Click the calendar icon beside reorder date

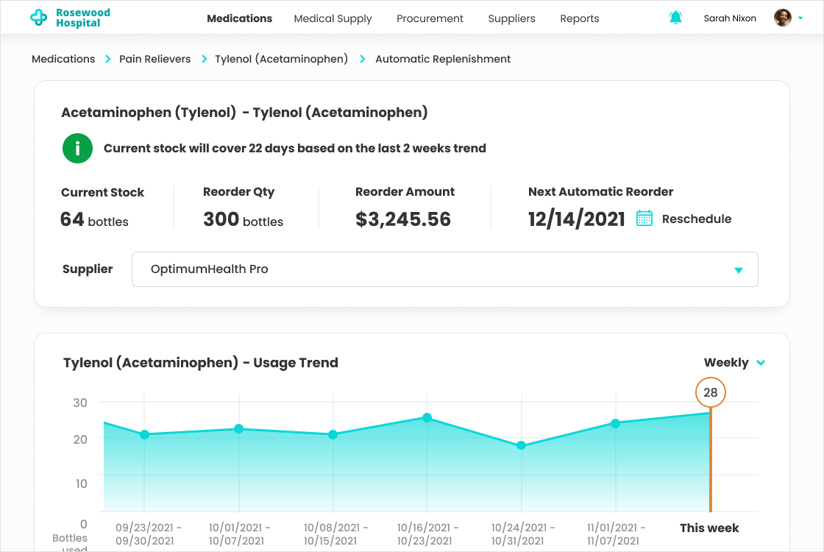644,219
